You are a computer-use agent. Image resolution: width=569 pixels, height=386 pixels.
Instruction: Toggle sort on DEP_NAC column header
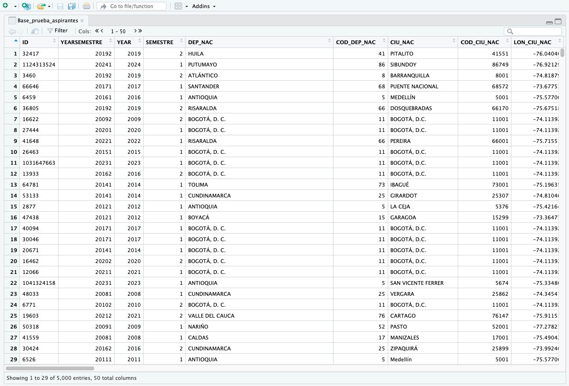click(x=259, y=42)
